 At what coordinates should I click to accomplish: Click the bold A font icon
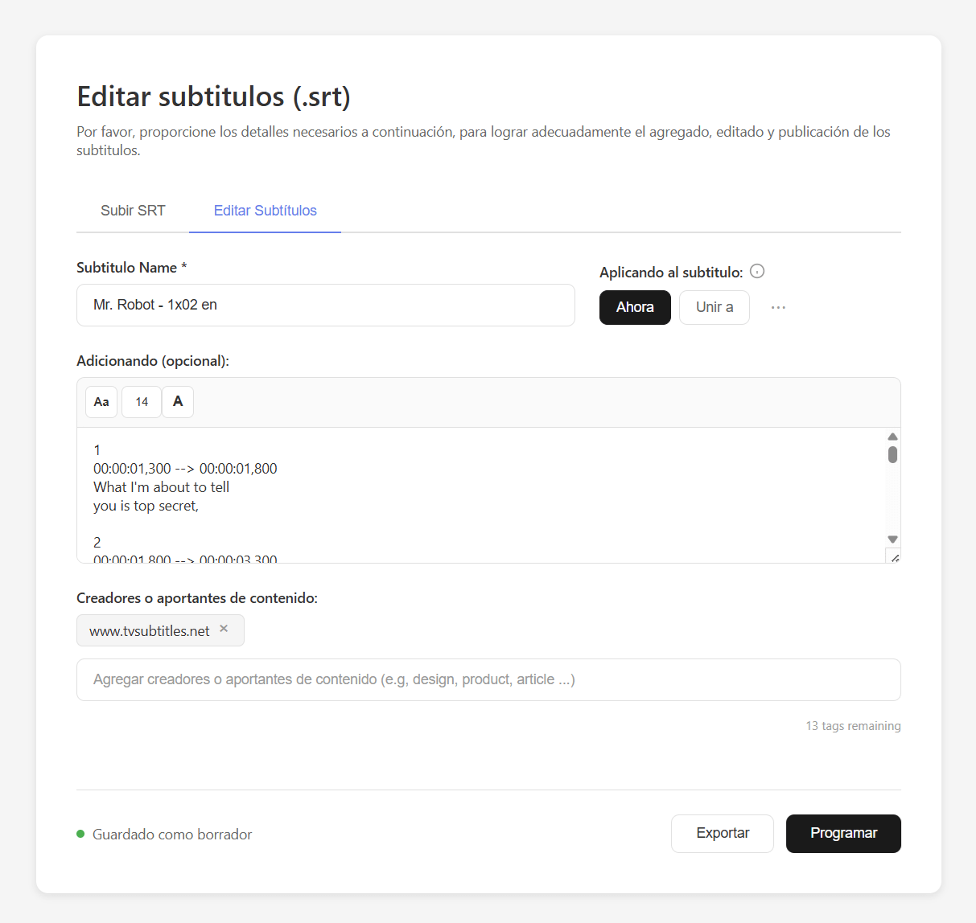click(178, 402)
